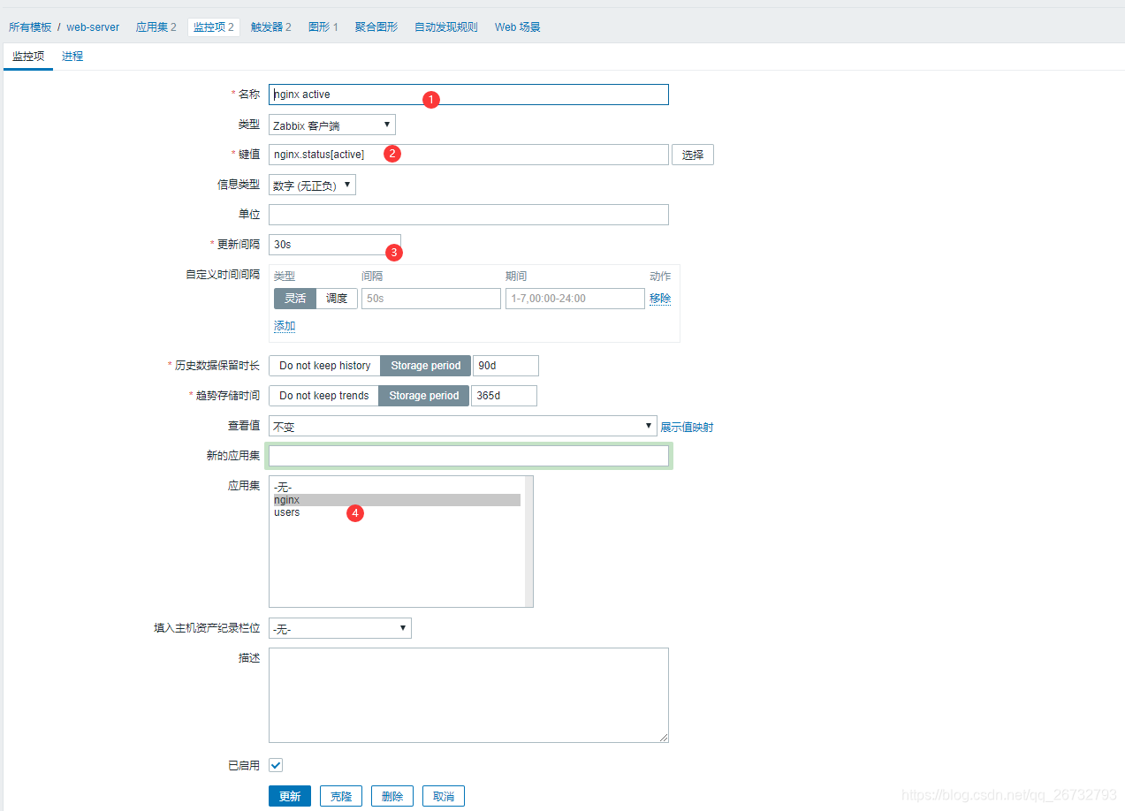Toggle the 已启用 checkbox
Screen dimensions: 1125x811
pyautogui.click(x=276, y=765)
